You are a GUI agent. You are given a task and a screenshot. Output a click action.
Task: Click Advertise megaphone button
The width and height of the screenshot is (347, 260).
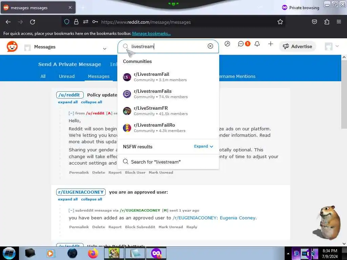pos(298,46)
